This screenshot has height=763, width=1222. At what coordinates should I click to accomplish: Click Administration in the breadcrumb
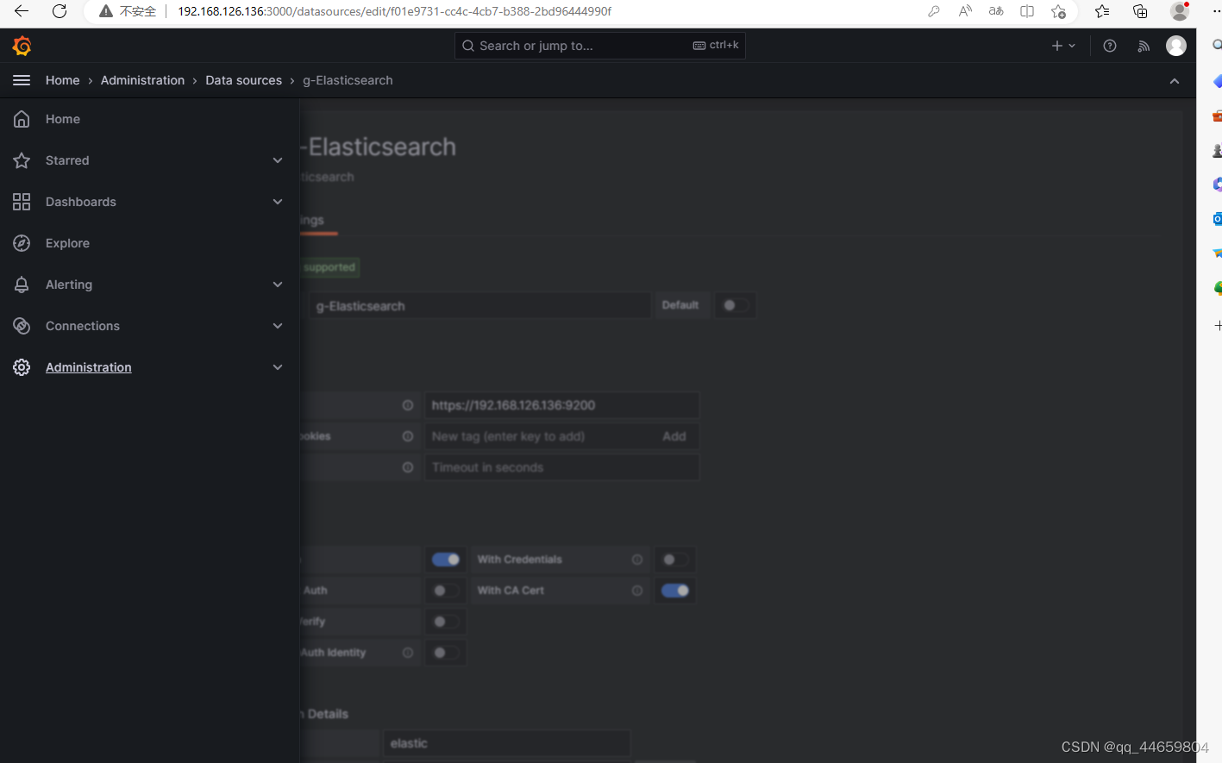click(142, 80)
